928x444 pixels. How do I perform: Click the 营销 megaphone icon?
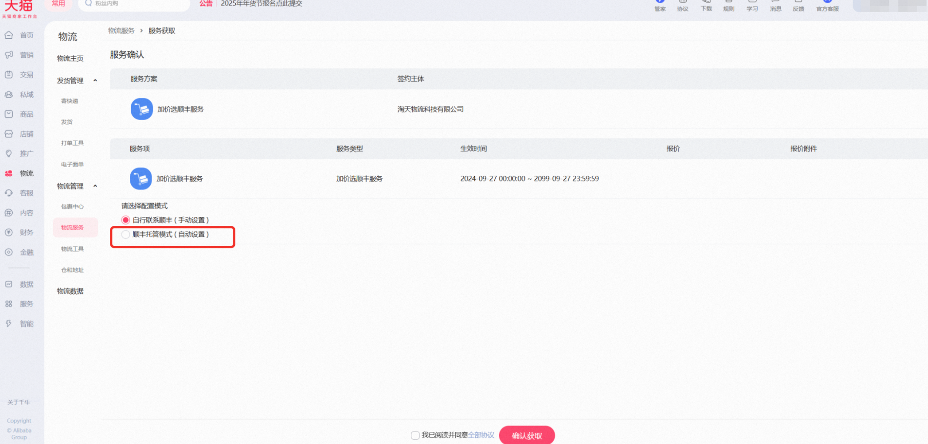[x=9, y=55]
